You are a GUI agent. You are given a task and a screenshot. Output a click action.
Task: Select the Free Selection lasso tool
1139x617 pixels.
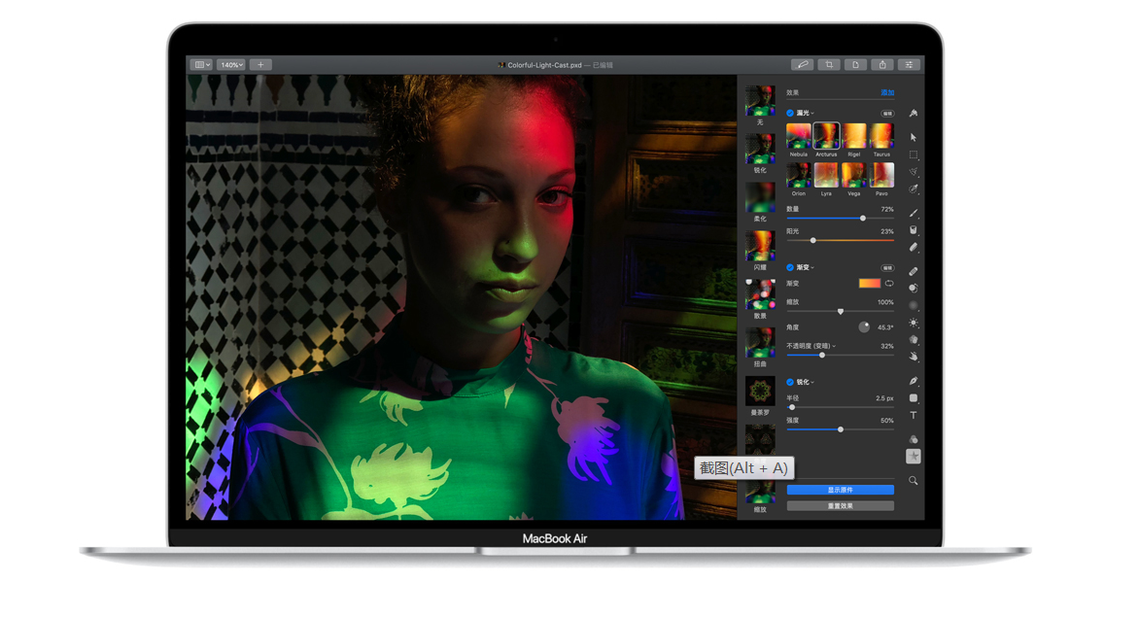(914, 171)
